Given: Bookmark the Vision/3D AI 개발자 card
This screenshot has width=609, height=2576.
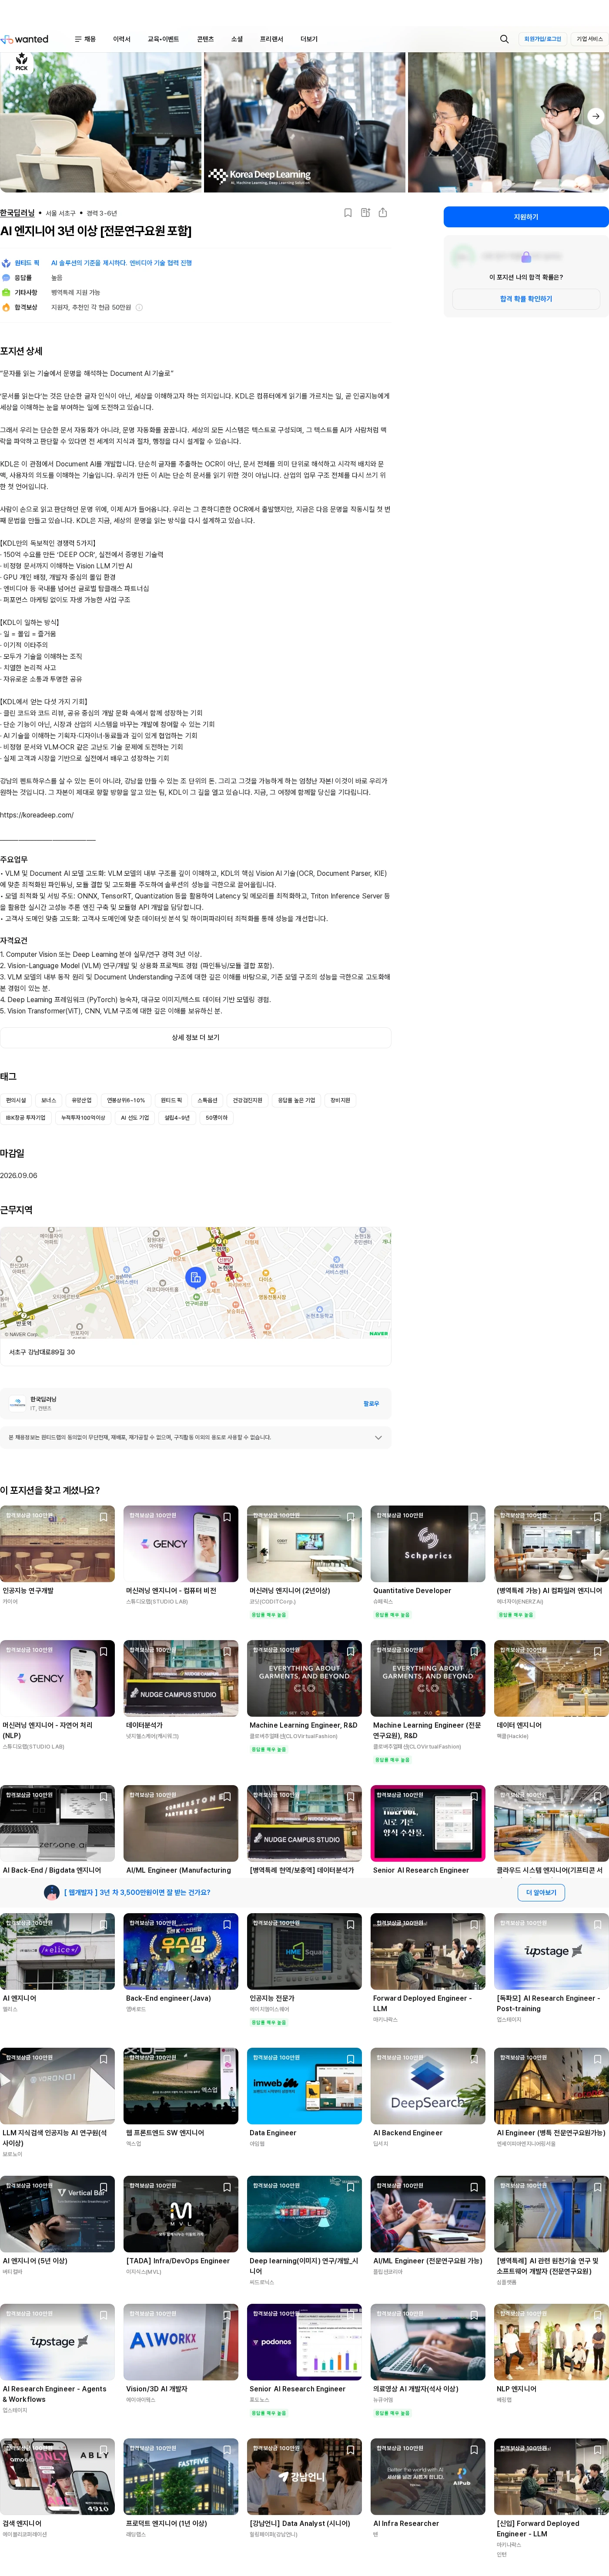Looking at the screenshot, I should click(227, 2315).
